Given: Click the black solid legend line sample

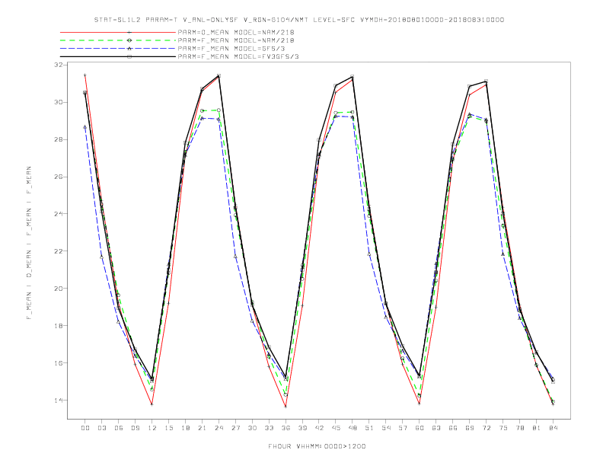Looking at the screenshot, I should (x=118, y=56).
